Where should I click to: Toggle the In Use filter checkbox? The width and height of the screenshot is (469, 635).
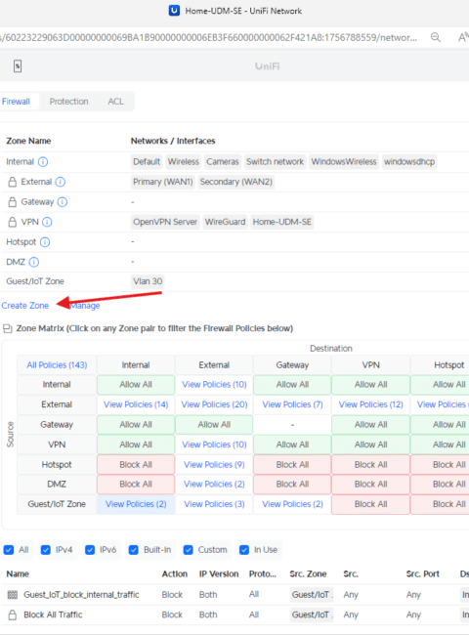tap(244, 550)
